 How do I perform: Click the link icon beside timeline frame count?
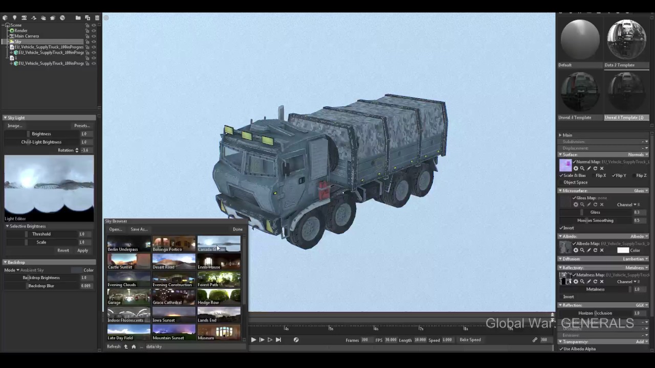(535, 340)
